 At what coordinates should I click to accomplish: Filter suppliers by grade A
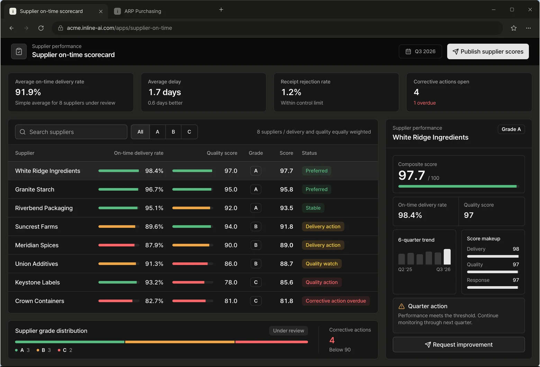(157, 132)
